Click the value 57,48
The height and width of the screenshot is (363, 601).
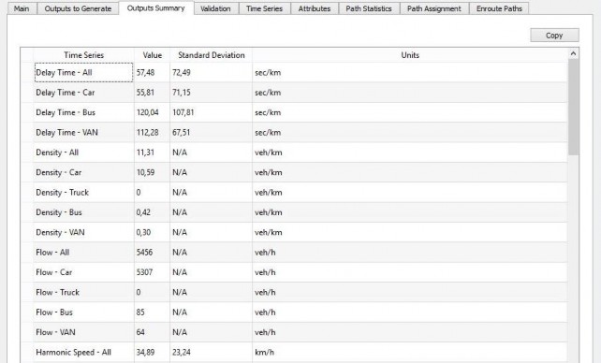pyautogui.click(x=146, y=72)
